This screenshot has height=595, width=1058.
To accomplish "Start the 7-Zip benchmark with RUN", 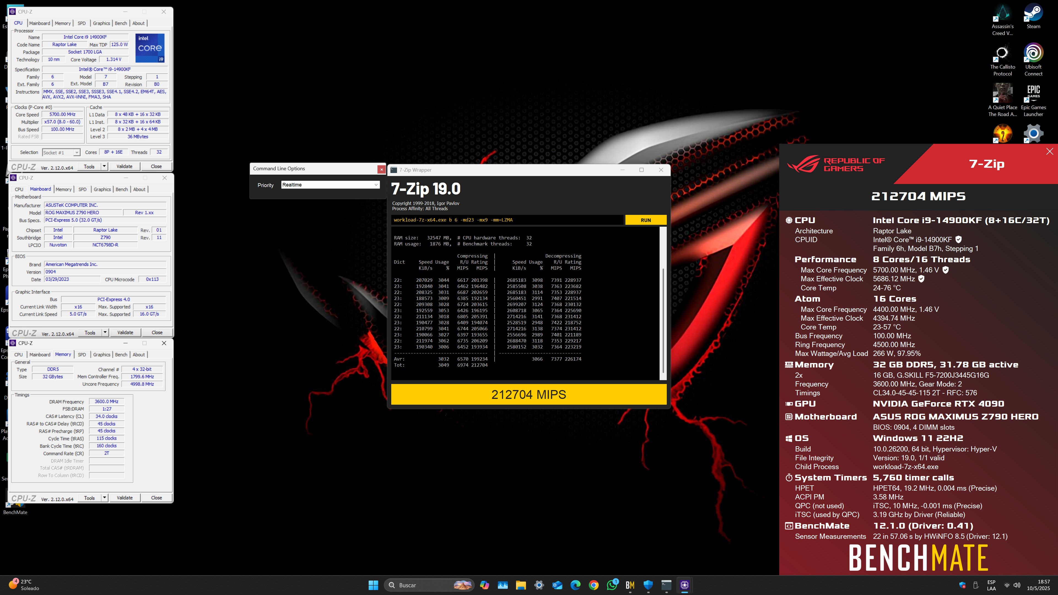I will 646,220.
